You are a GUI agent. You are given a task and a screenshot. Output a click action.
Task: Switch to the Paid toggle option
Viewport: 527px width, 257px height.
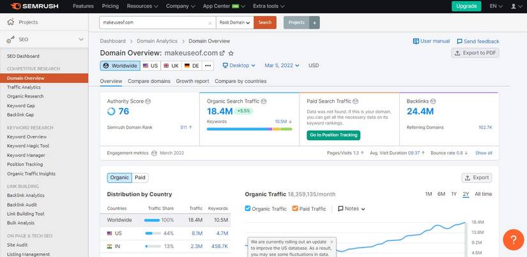tap(140, 178)
